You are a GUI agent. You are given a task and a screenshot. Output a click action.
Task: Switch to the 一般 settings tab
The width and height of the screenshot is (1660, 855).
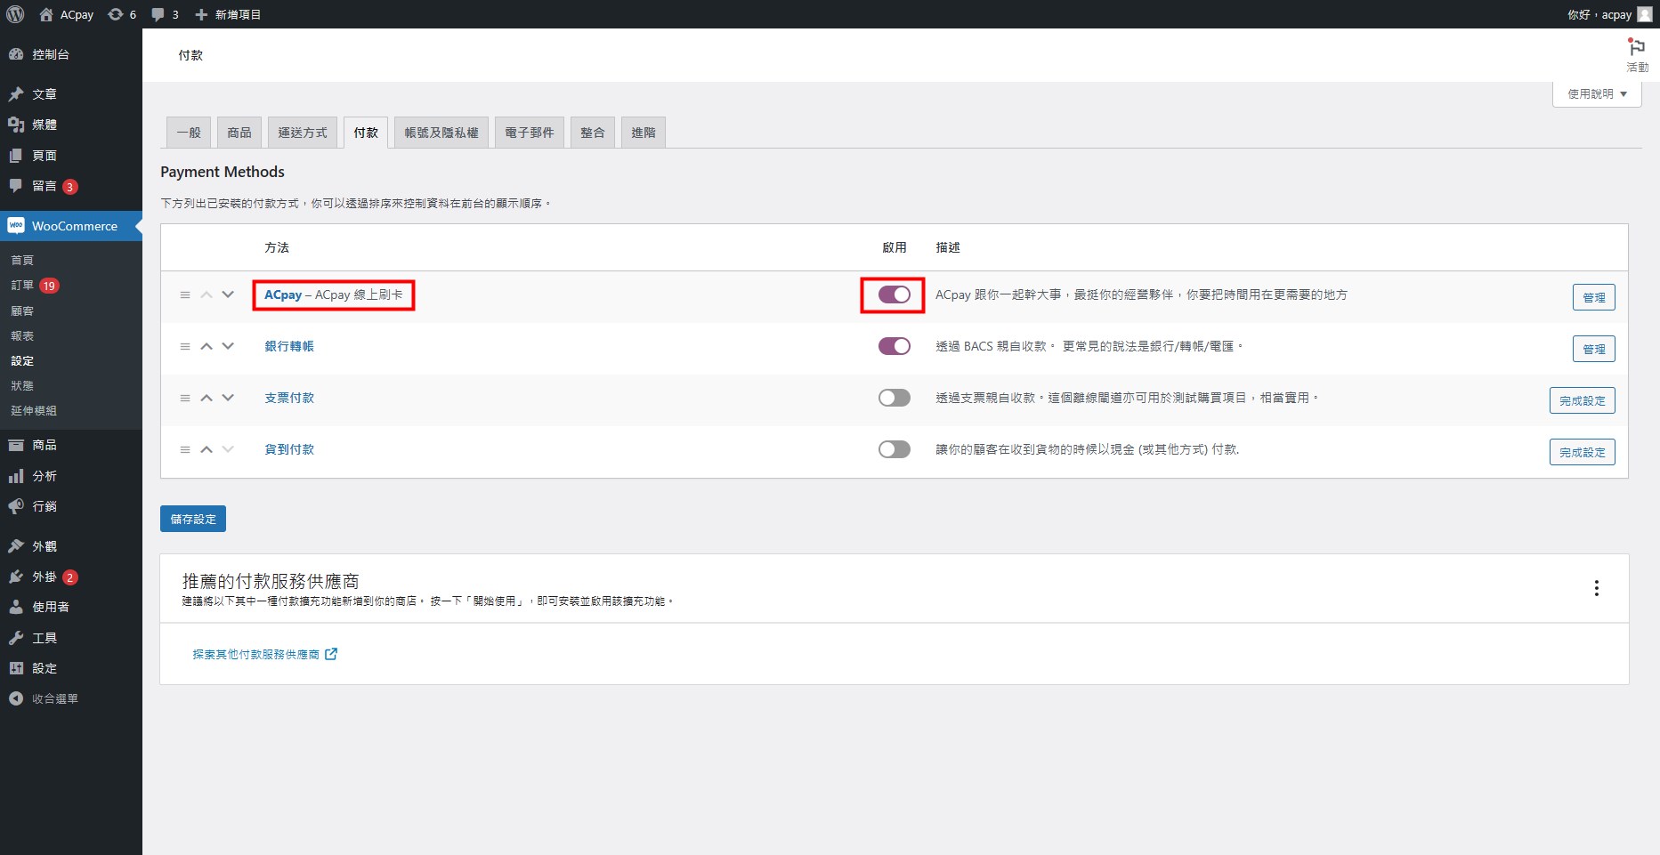pyautogui.click(x=189, y=133)
